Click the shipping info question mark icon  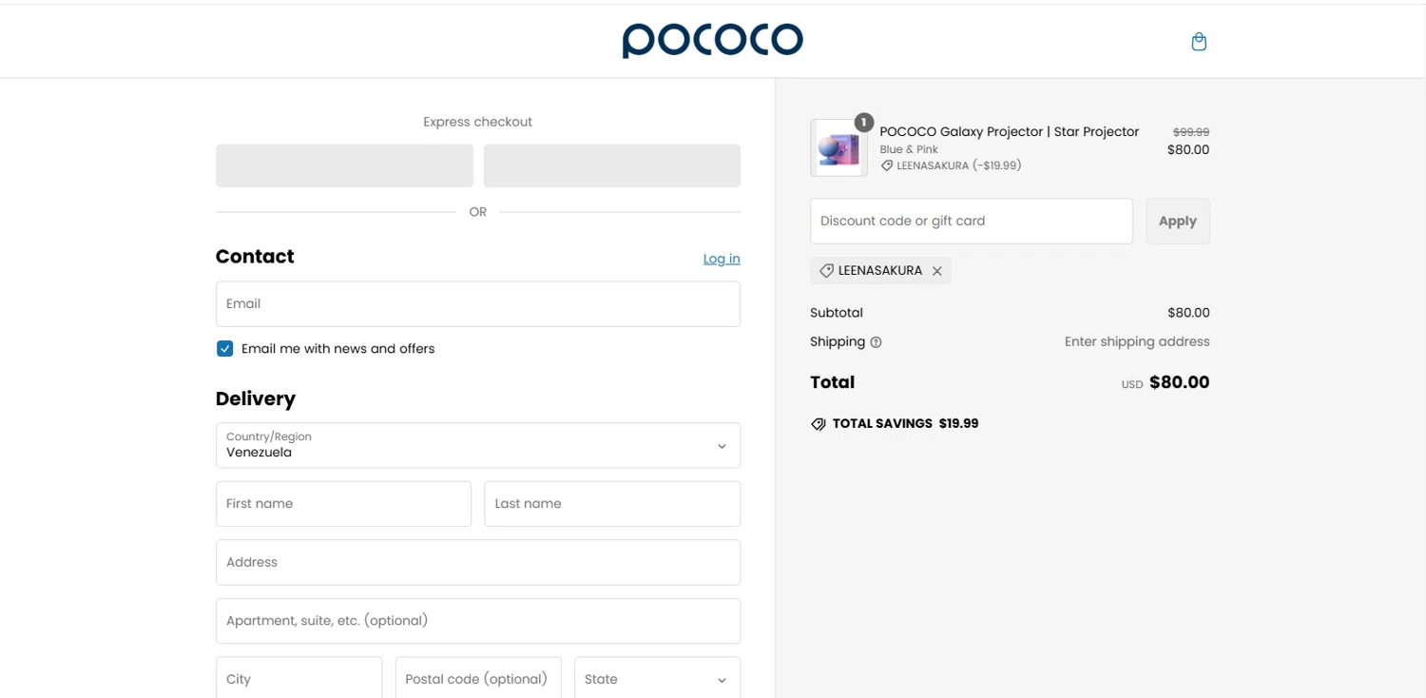click(876, 342)
